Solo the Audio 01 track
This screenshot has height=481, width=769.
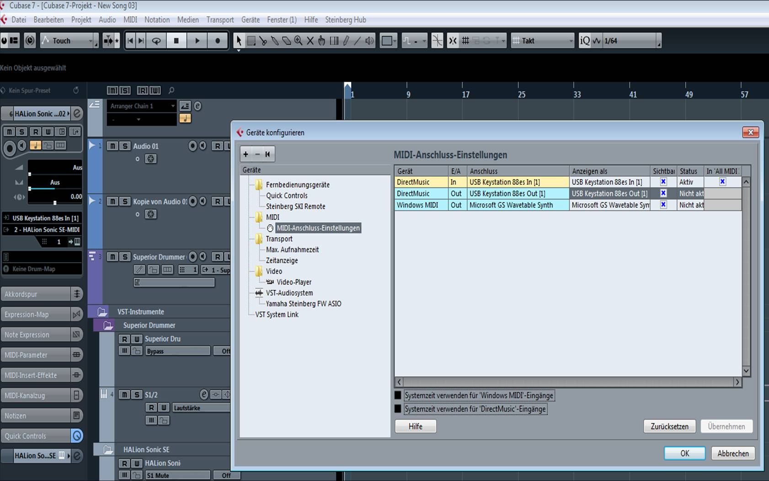[x=125, y=146]
